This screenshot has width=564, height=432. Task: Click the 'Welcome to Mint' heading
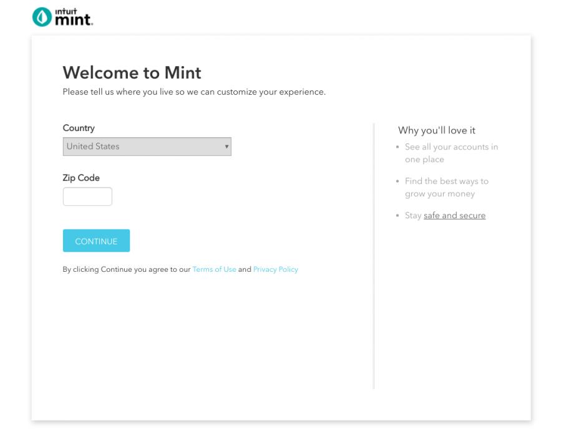click(132, 73)
